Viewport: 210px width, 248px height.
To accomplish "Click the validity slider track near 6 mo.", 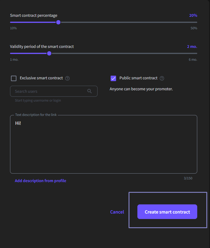I will (195, 53).
